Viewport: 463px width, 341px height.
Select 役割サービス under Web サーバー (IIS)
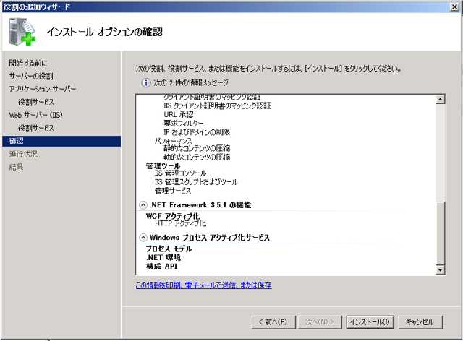click(x=36, y=128)
